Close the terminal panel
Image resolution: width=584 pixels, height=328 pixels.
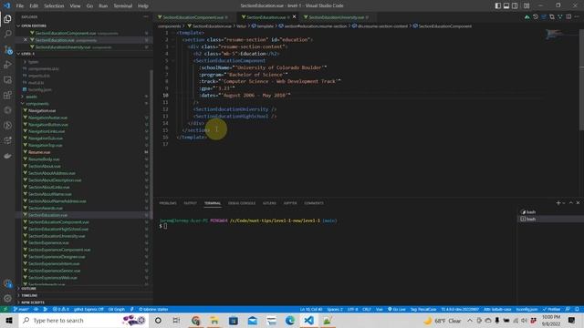pyautogui.click(x=578, y=202)
